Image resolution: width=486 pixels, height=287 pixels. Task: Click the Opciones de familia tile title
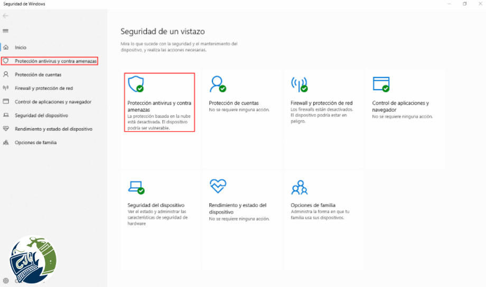tap(313, 205)
